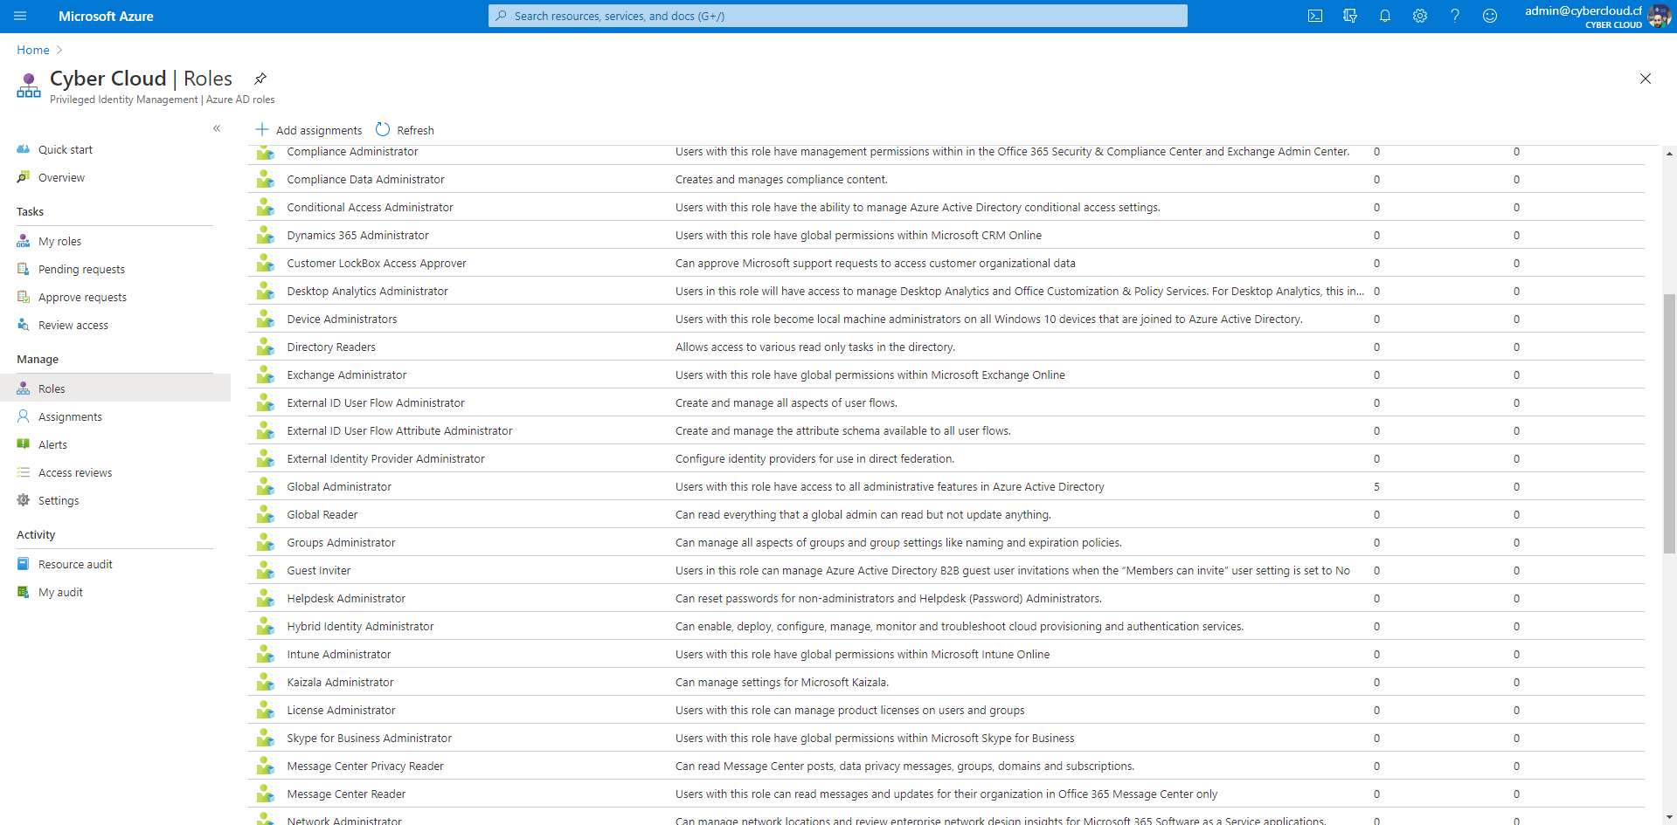Click the Microsoft Azure title link
This screenshot has width=1677, height=825.
106,16
